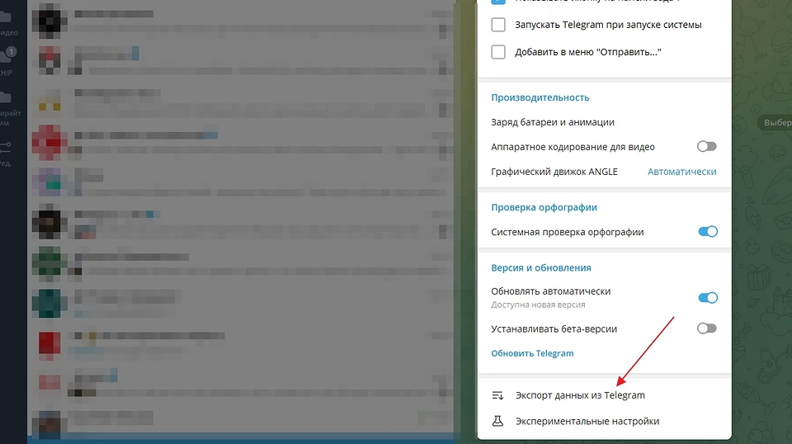Click the export icon beside Экспорт данных
Image resolution: width=792 pixels, height=444 pixels.
tap(497, 395)
